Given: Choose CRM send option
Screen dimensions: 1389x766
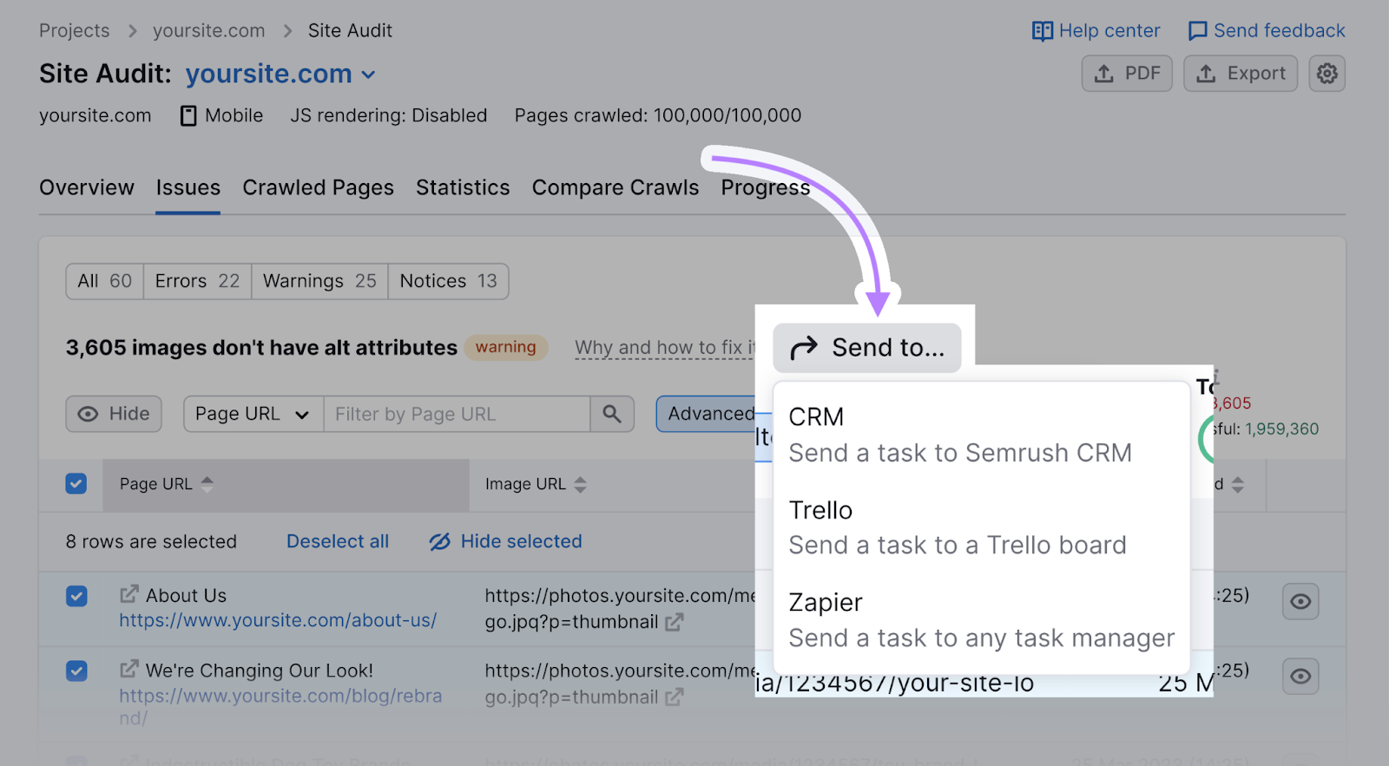Looking at the screenshot, I should click(x=981, y=435).
